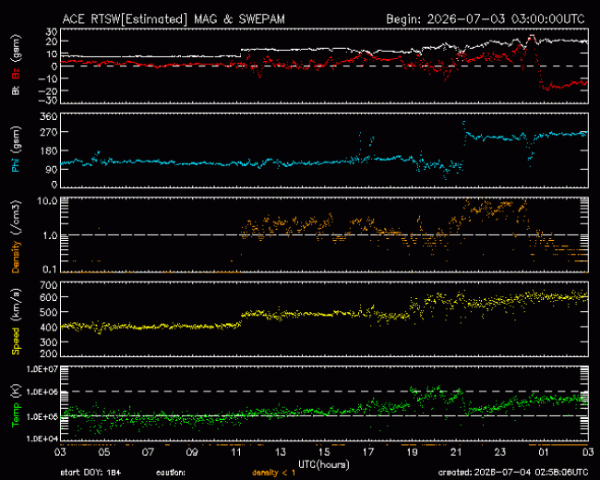Click the '11' hour label on time axis
This screenshot has width=600, height=480.
tap(236, 452)
